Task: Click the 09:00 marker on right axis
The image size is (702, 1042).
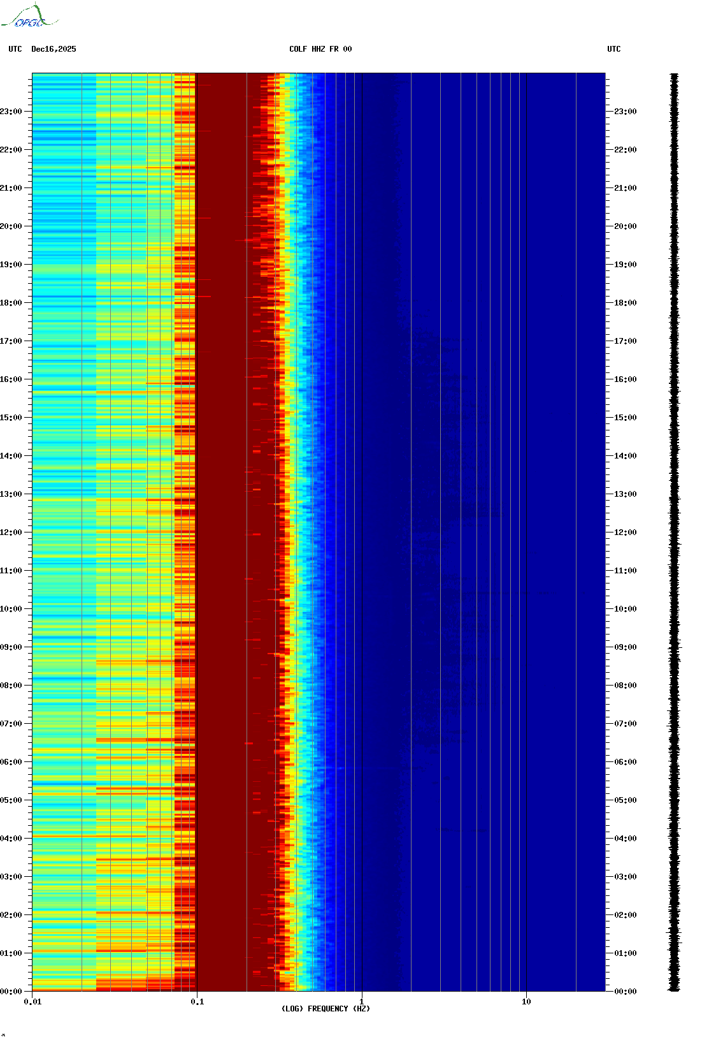Action: (x=625, y=647)
